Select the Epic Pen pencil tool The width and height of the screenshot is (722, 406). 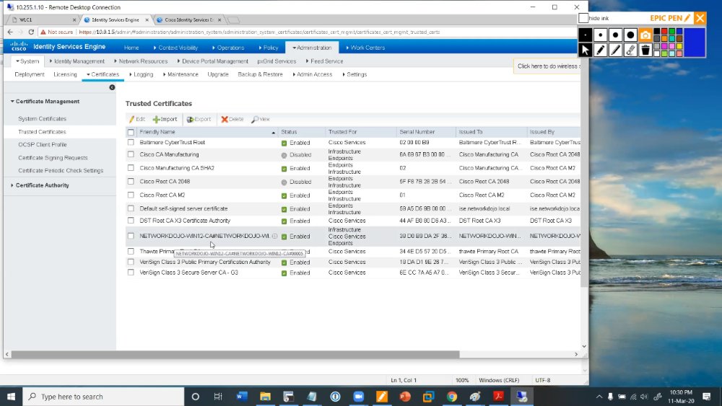click(601, 50)
